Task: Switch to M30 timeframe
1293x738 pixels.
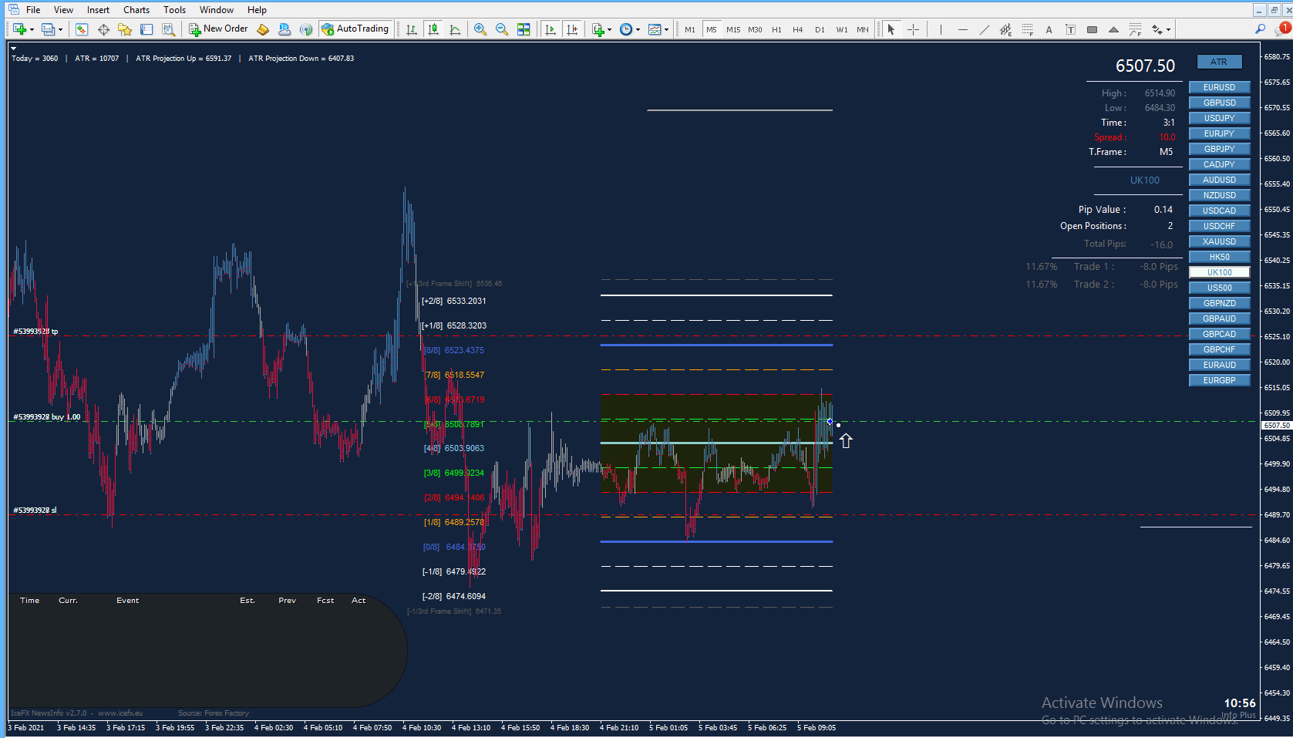Action: coord(755,29)
